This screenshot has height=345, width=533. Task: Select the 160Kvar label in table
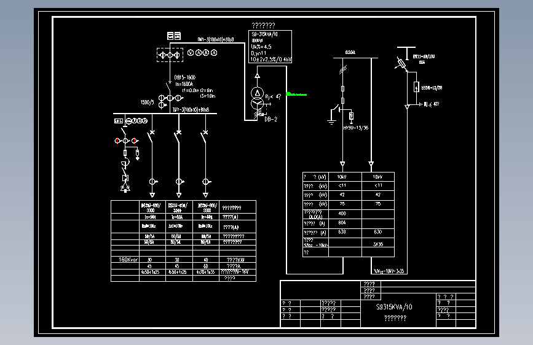point(128,260)
